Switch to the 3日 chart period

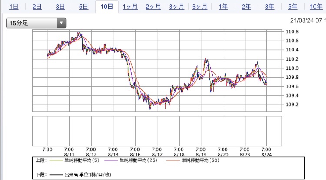point(60,7)
